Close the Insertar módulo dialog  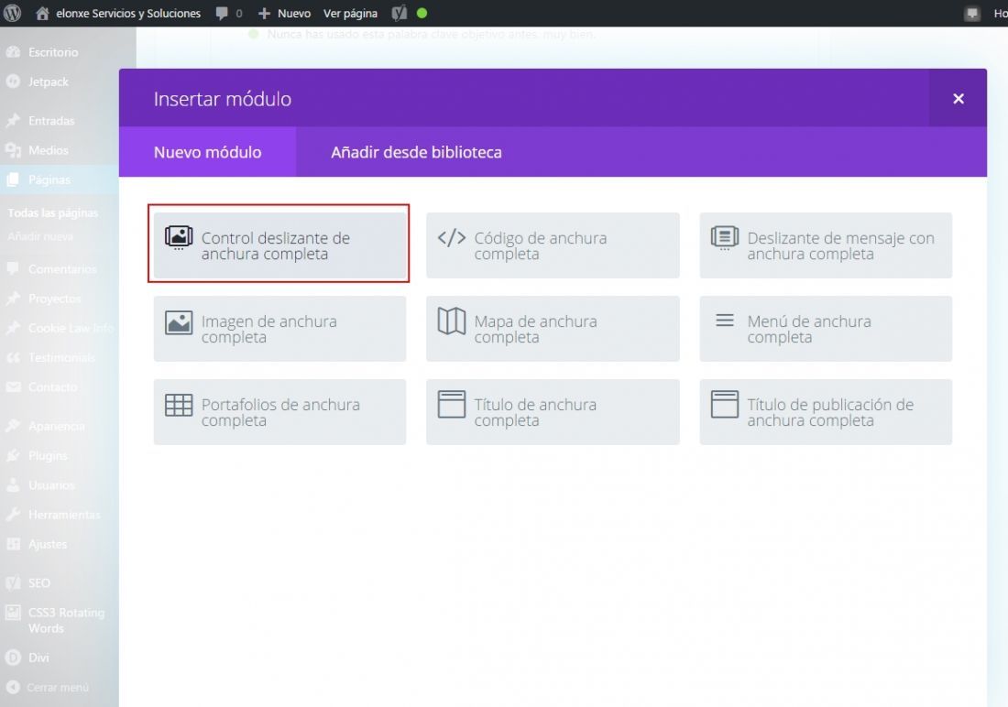tap(958, 98)
